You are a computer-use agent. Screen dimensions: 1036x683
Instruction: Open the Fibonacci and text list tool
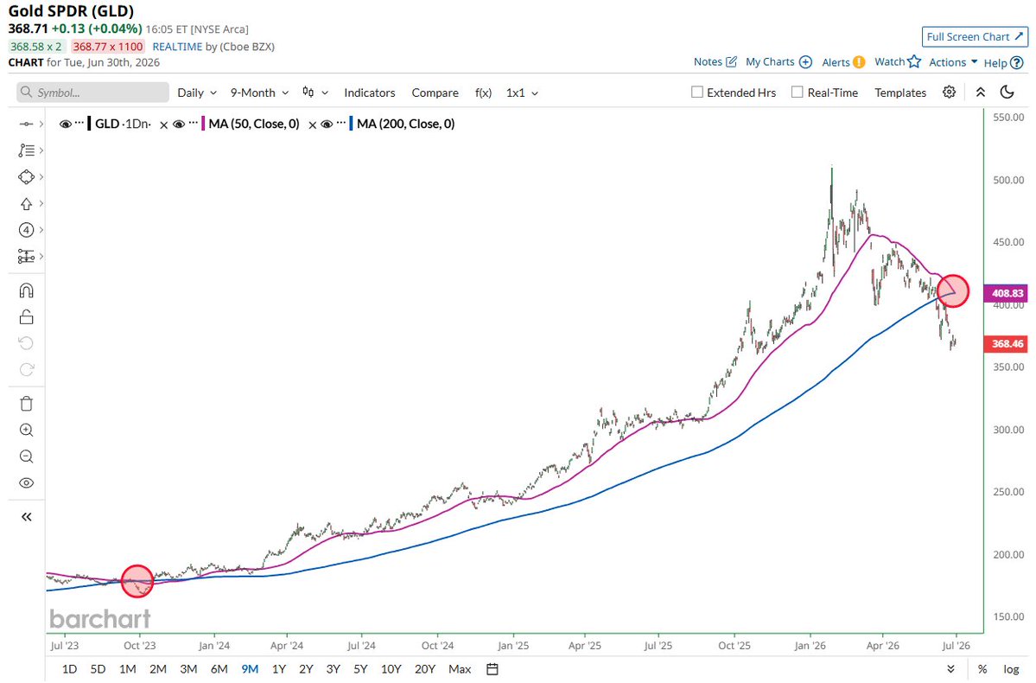pos(26,150)
